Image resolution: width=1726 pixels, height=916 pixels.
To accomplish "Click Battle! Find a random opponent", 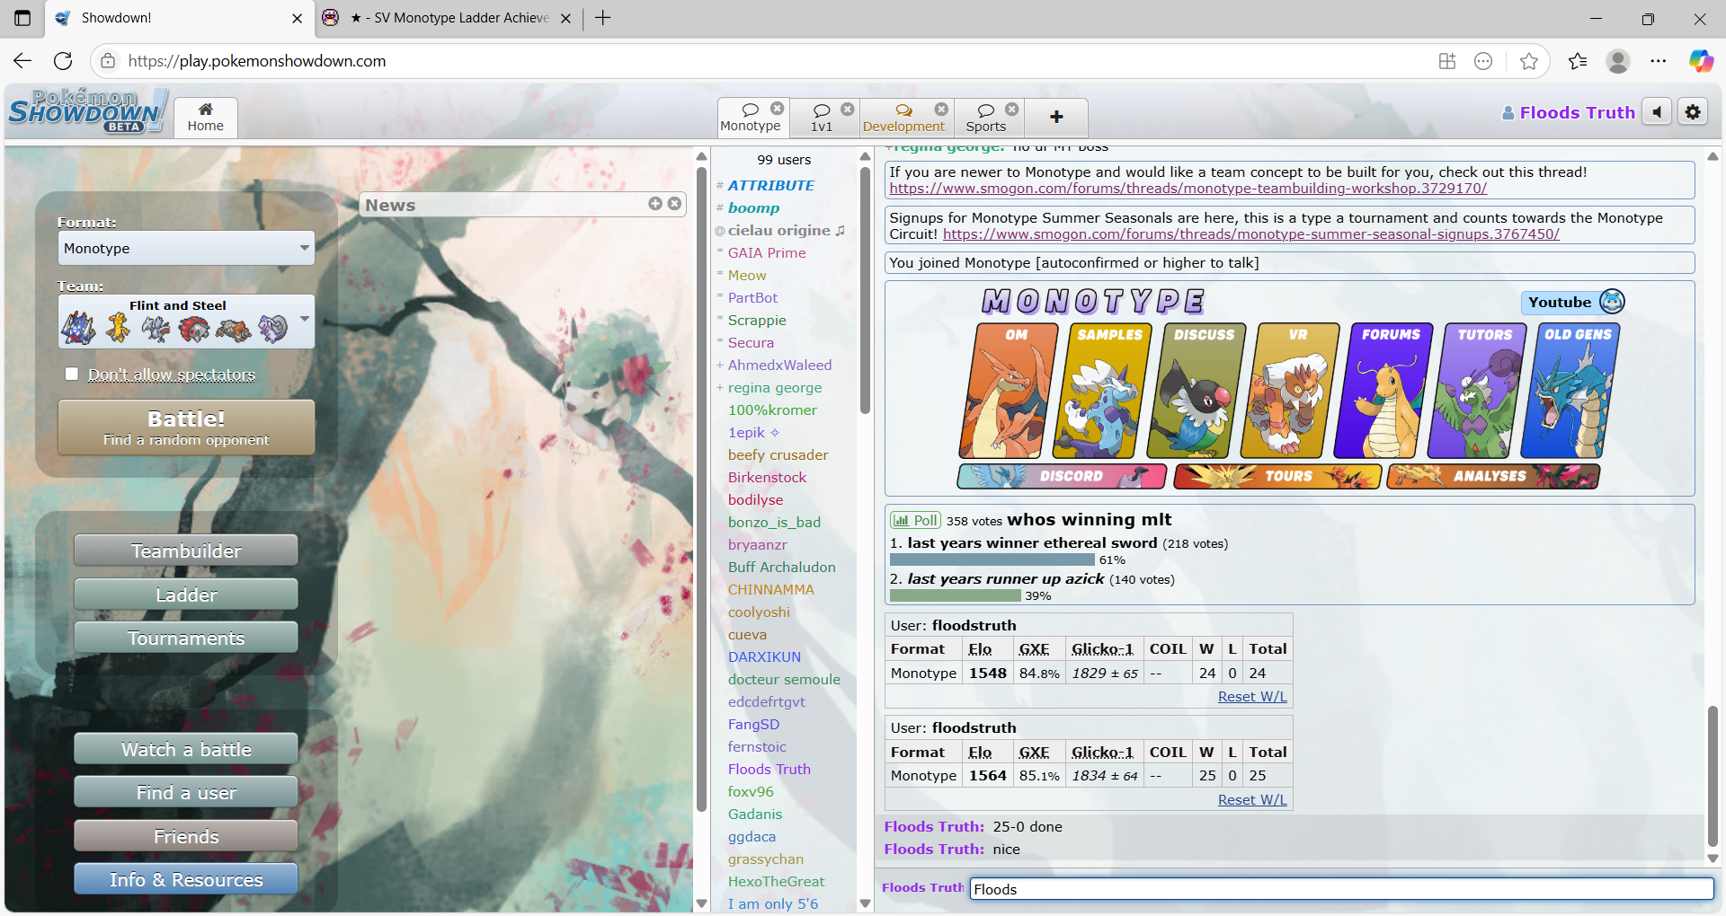I will tap(186, 427).
